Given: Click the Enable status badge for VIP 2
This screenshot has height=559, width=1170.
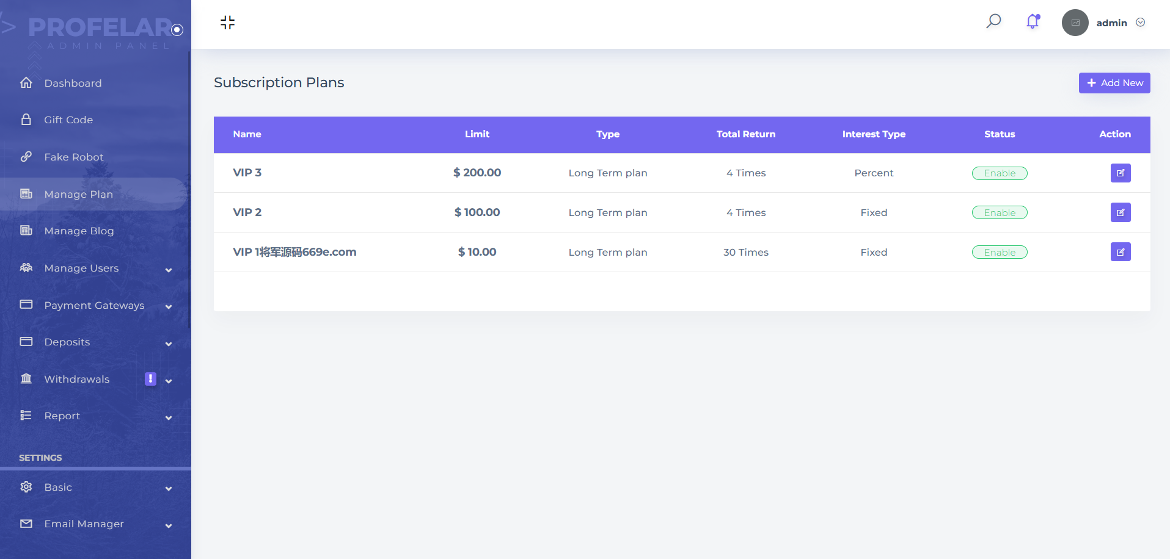Looking at the screenshot, I should pyautogui.click(x=999, y=213).
